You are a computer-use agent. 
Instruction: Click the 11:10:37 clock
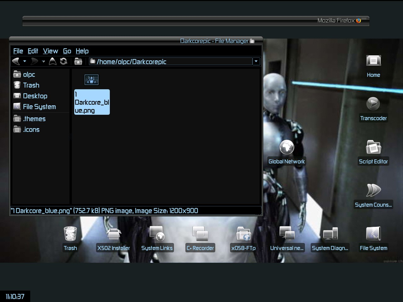15,296
